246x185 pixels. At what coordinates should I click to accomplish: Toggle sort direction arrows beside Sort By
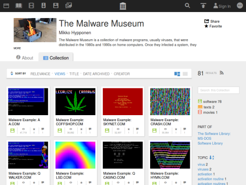(x=12, y=73)
